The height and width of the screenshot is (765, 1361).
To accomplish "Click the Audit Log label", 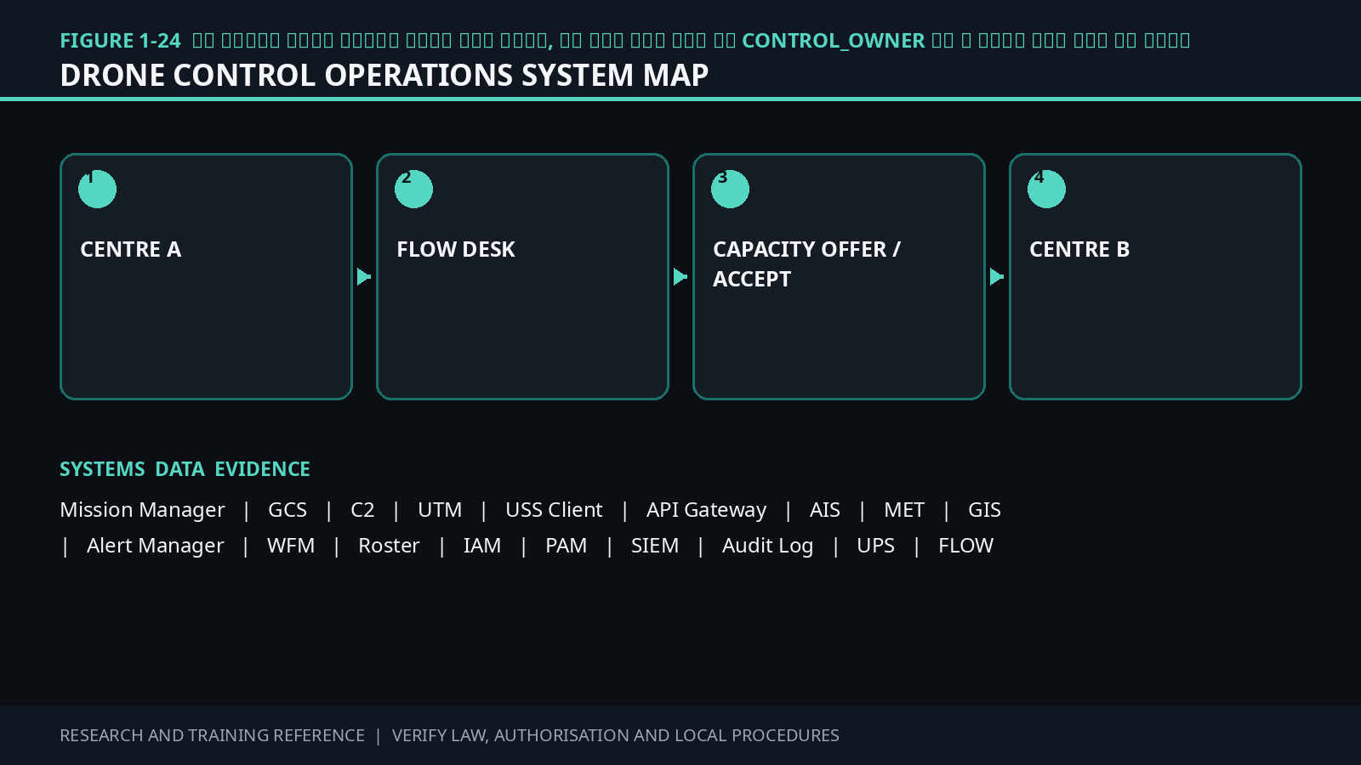I will click(767, 546).
